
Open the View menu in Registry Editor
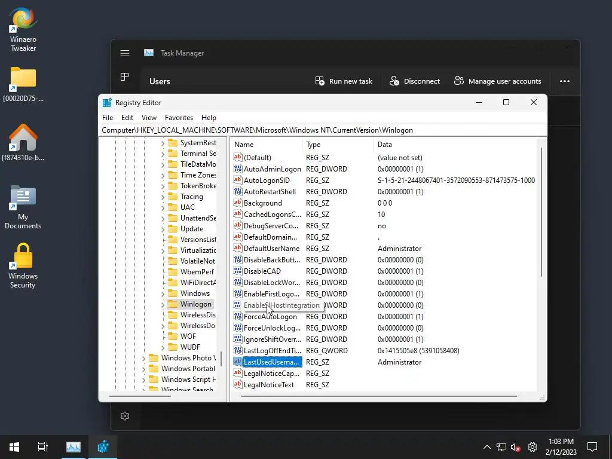[149, 118]
